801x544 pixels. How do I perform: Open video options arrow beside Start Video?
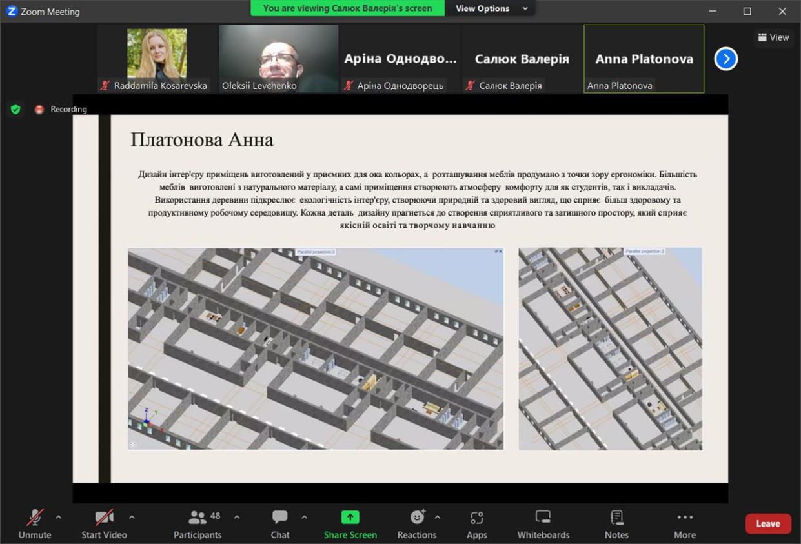(132, 517)
